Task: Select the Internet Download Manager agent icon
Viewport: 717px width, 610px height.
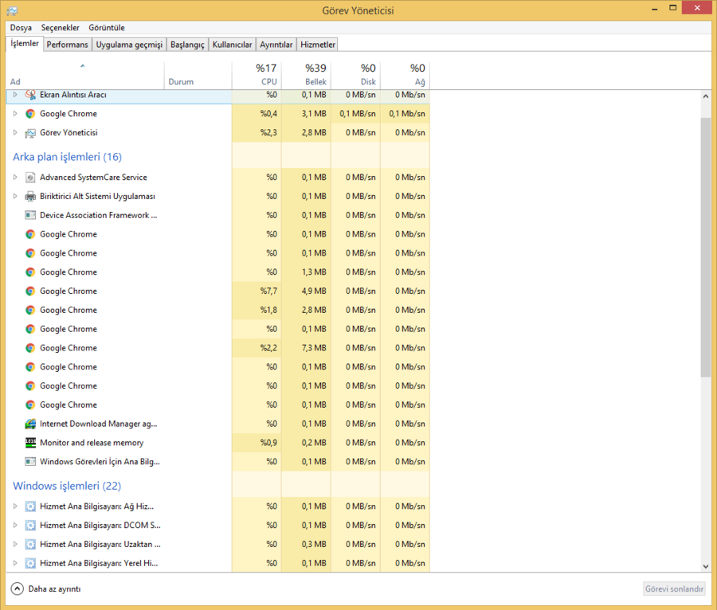Action: coord(30,424)
